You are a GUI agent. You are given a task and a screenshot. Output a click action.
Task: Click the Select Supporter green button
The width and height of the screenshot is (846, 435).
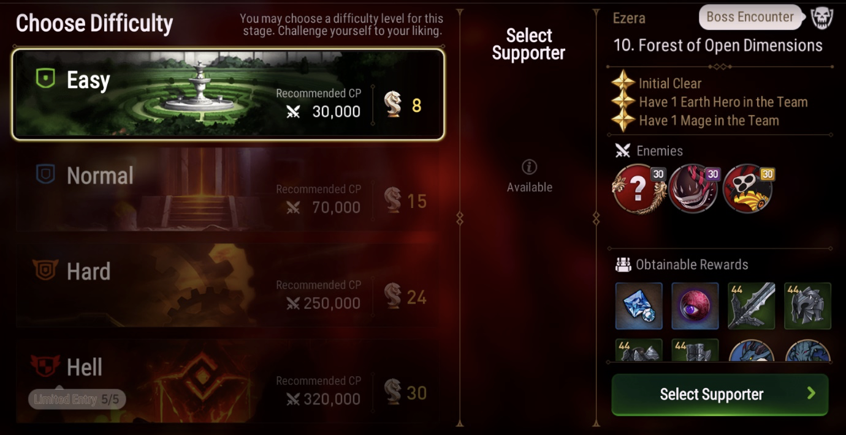click(720, 395)
